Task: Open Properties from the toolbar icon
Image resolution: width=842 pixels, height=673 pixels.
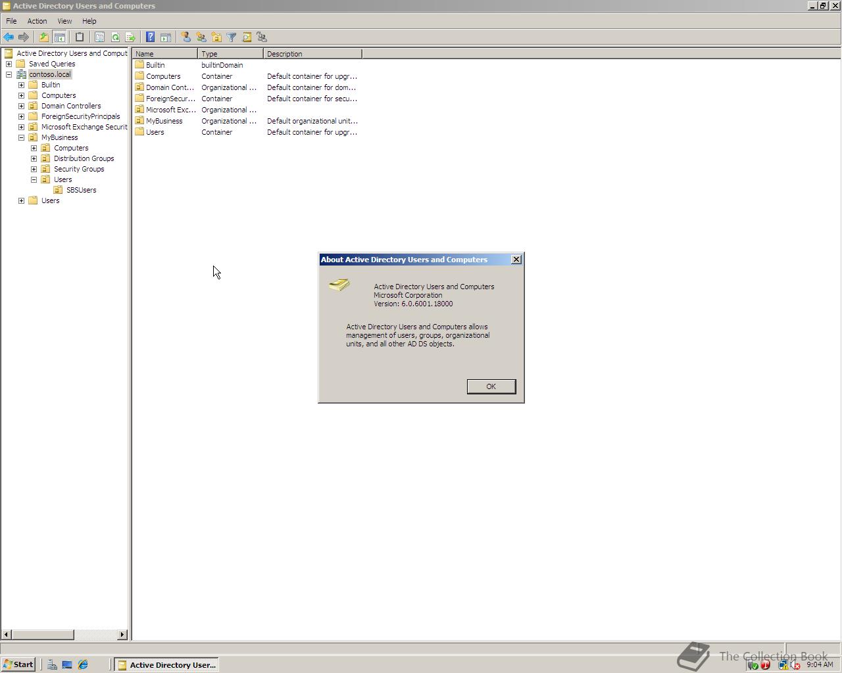Action: coord(100,37)
